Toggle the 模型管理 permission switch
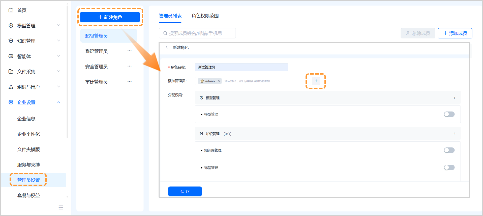Screen dimensions: 483x216 (x=449, y=114)
